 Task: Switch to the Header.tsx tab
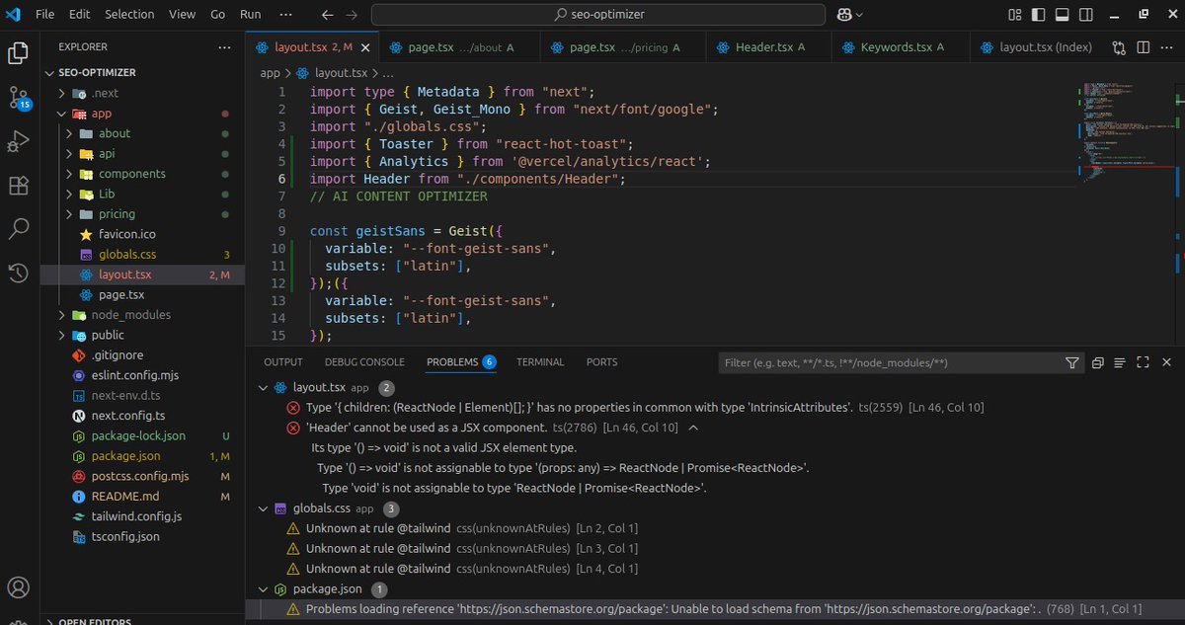coord(769,47)
